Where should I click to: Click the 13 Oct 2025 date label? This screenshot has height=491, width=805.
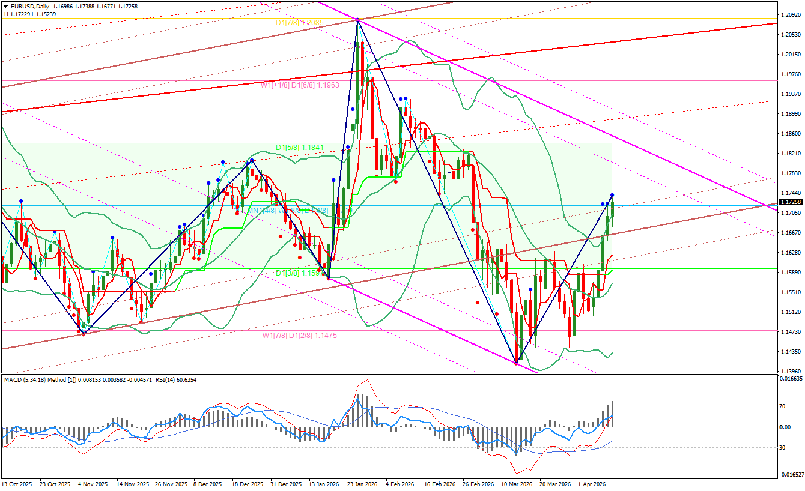[x=17, y=483]
